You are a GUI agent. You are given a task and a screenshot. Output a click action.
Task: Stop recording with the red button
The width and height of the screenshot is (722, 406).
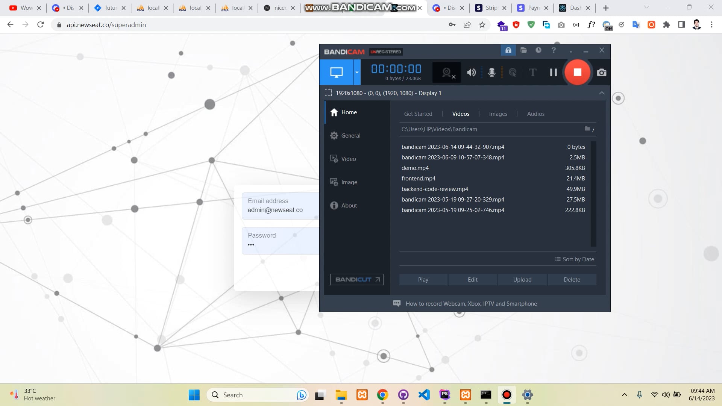578,72
